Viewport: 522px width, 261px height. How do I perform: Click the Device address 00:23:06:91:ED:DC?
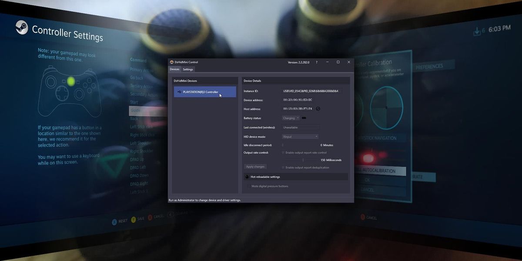pos(298,100)
